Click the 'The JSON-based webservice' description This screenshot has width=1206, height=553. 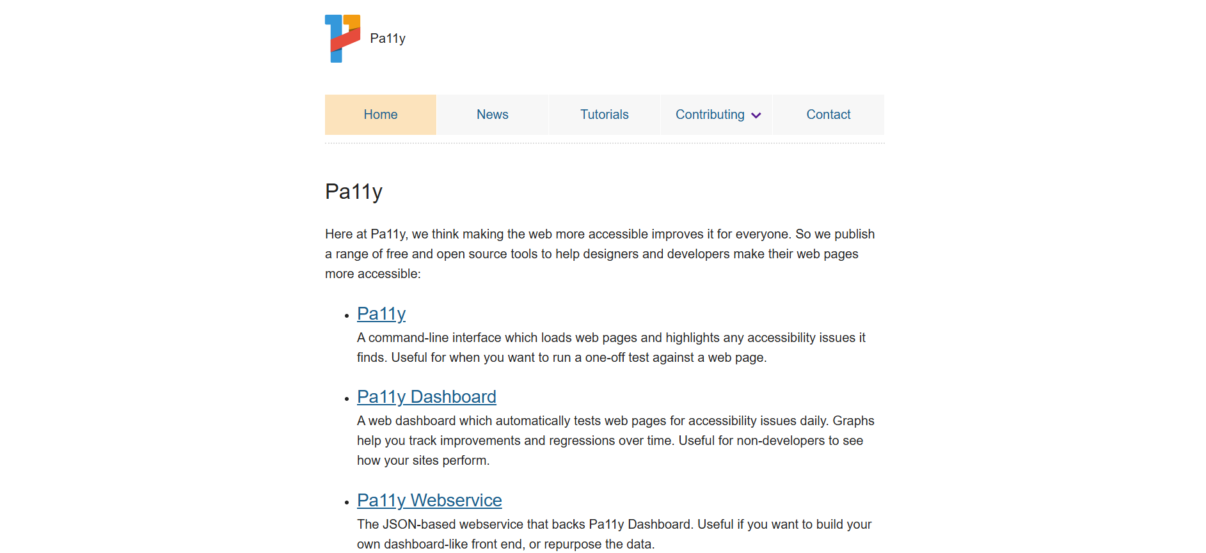[x=614, y=534]
